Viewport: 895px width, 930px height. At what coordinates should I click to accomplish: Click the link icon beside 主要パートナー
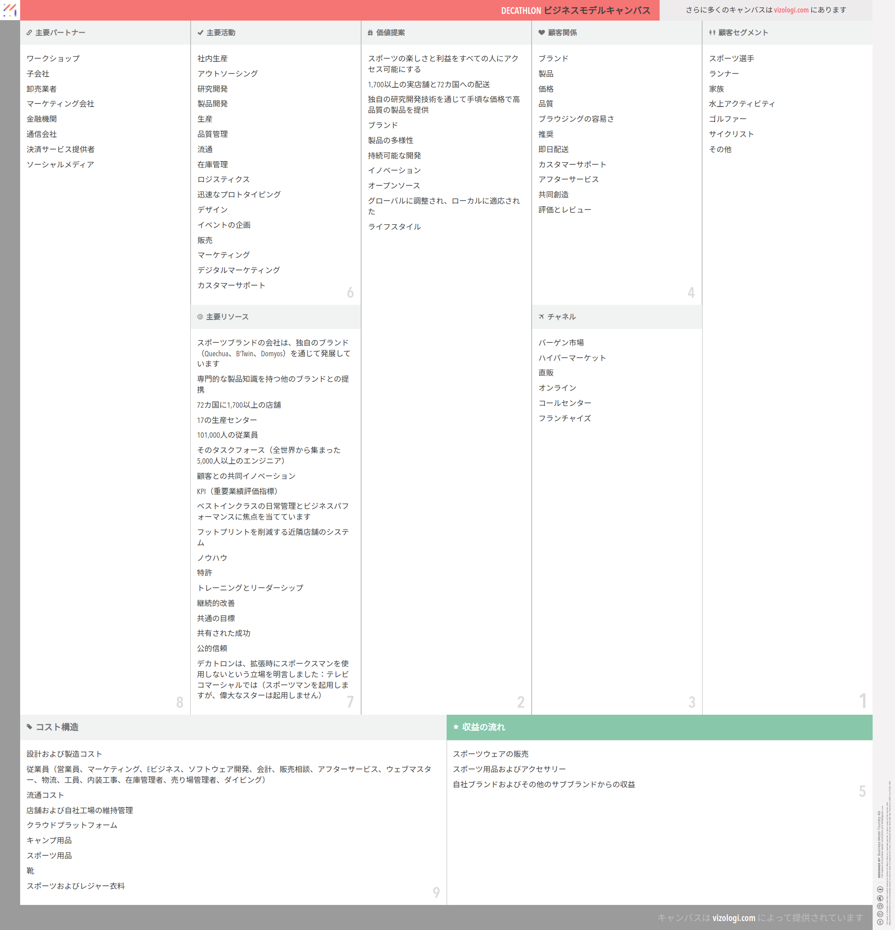(30, 33)
